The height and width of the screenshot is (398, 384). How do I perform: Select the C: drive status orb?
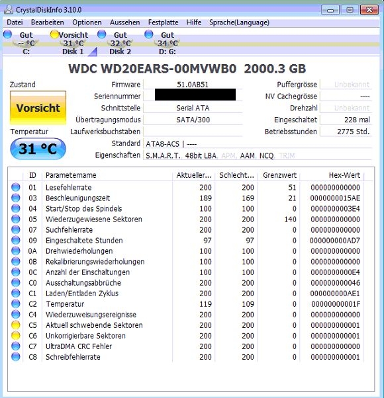pyautogui.click(x=8, y=34)
